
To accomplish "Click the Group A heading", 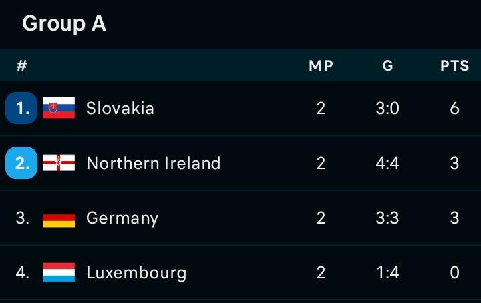I will tap(64, 23).
